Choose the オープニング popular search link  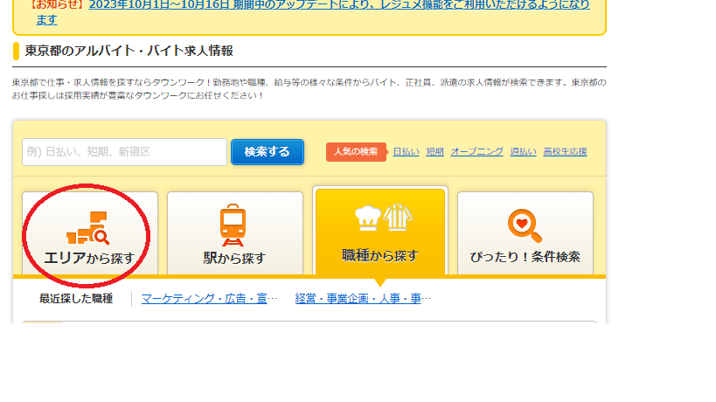[x=476, y=151]
